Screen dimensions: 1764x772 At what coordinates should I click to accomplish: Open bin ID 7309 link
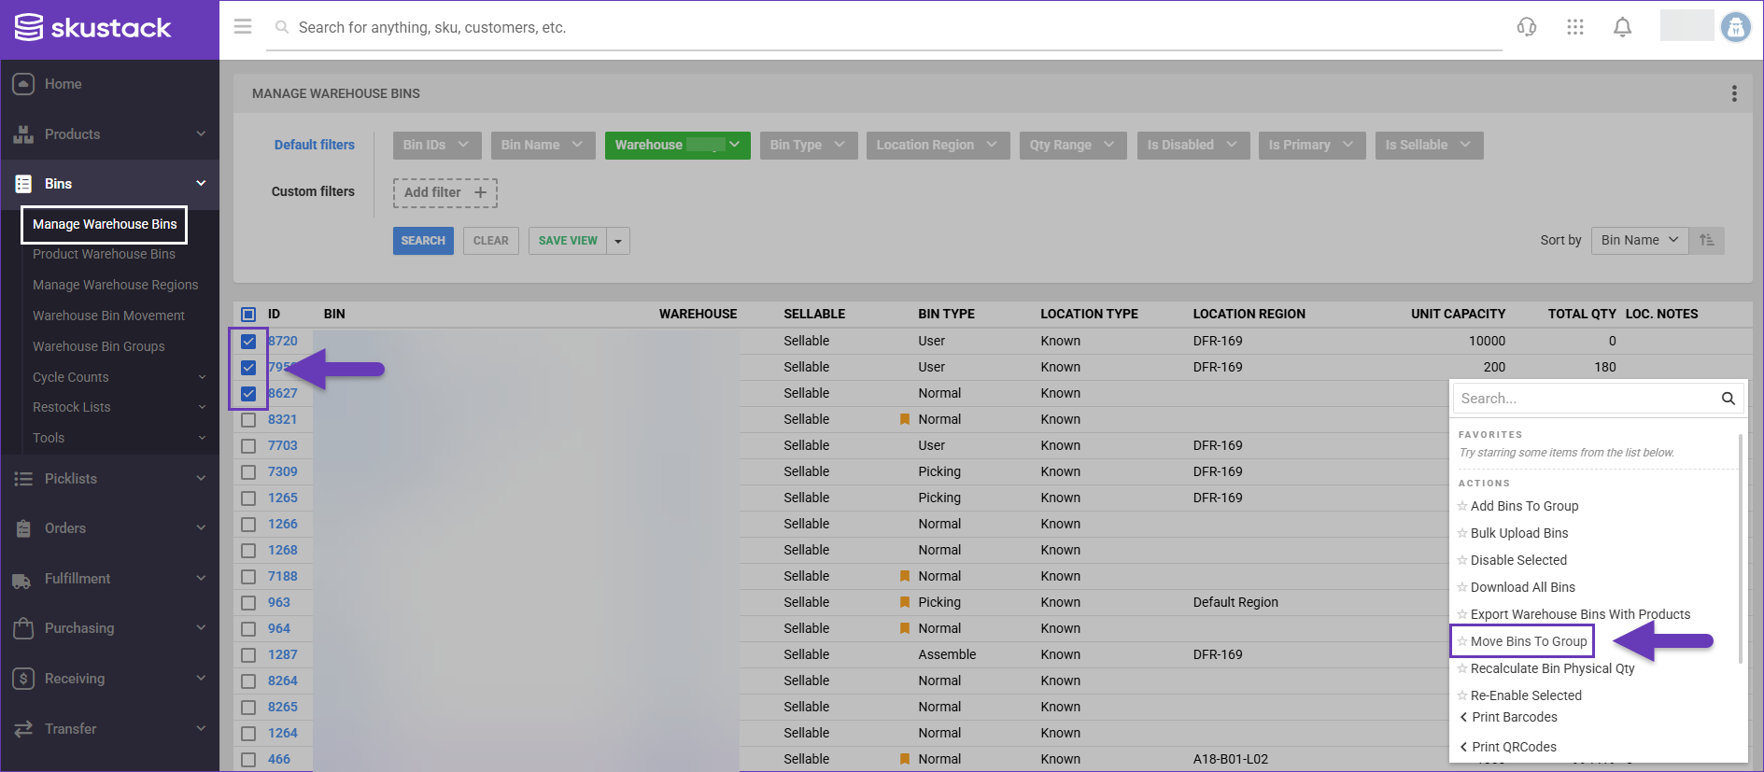click(282, 472)
